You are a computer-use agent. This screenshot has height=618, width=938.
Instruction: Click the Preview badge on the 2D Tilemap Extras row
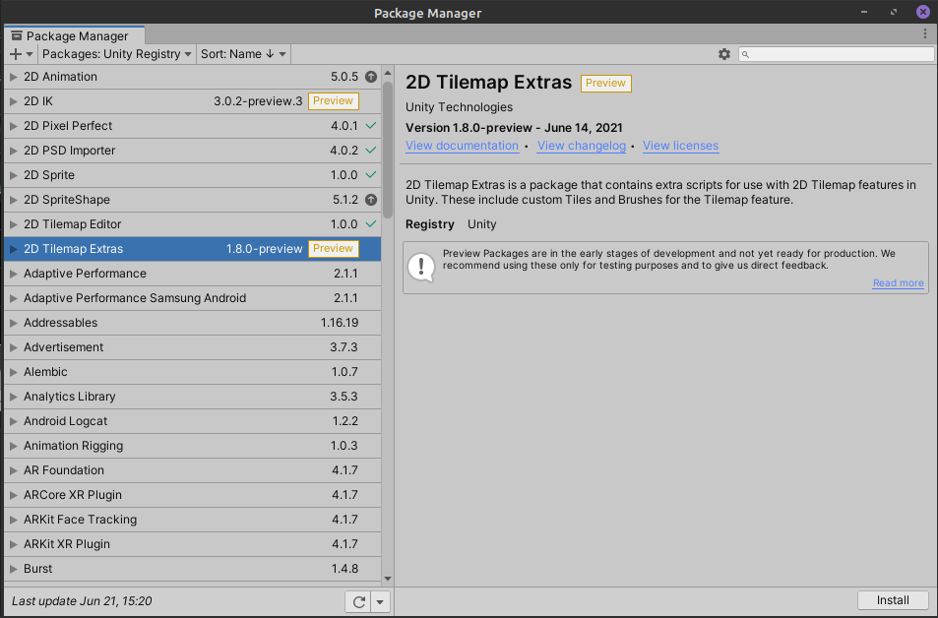coord(334,248)
